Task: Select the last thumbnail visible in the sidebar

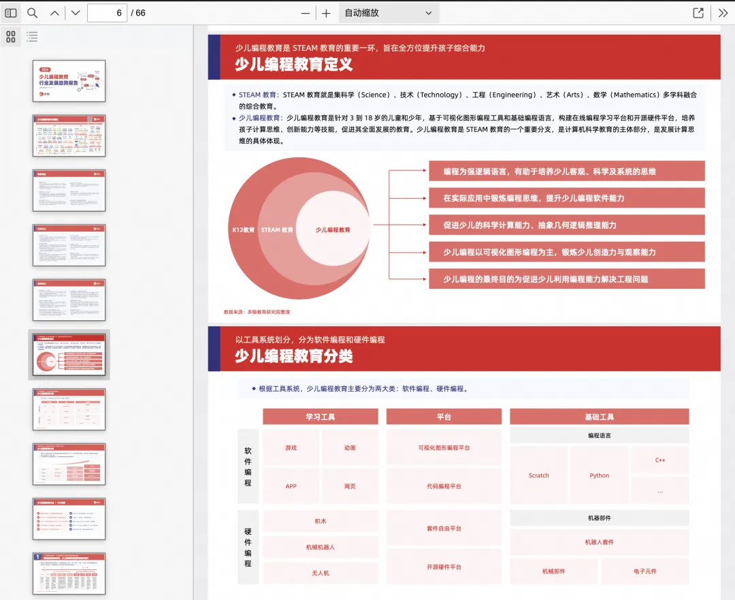Action: tap(69, 574)
